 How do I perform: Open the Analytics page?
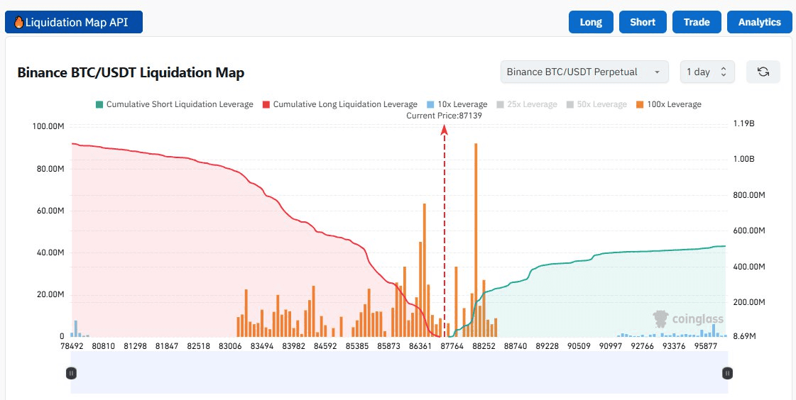(x=759, y=22)
